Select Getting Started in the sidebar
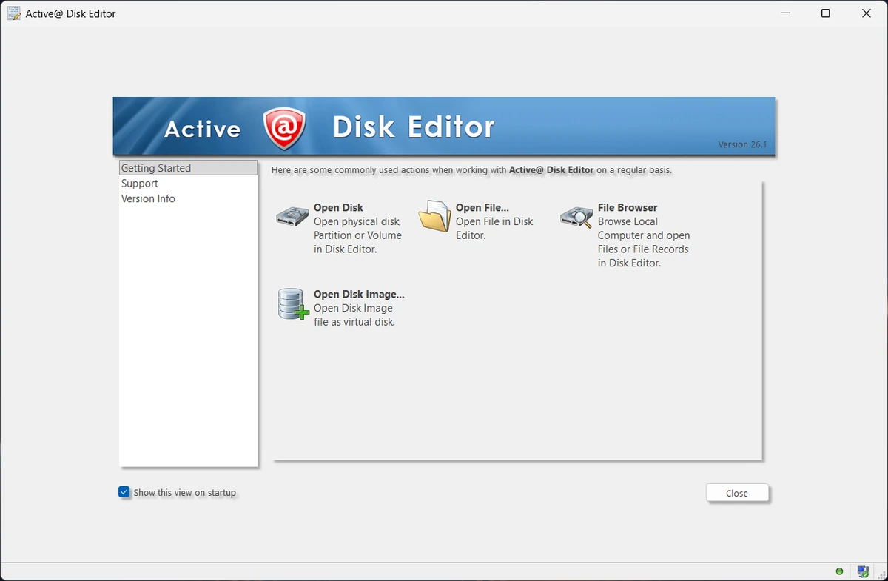 (188, 168)
